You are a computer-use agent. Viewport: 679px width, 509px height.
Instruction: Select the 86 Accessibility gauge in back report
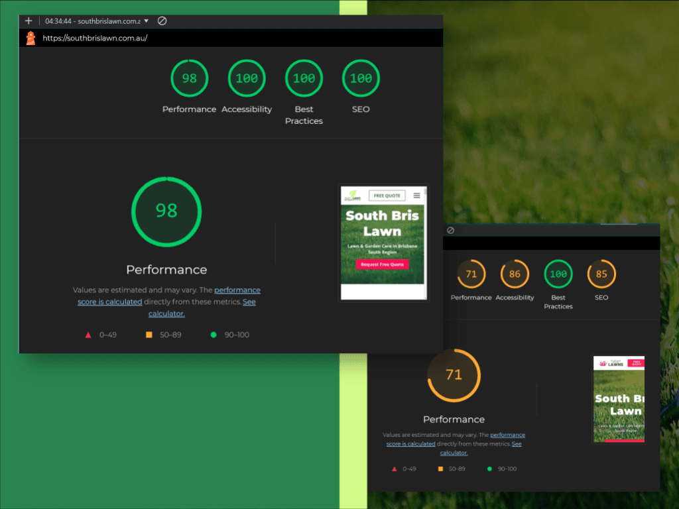[x=515, y=274]
